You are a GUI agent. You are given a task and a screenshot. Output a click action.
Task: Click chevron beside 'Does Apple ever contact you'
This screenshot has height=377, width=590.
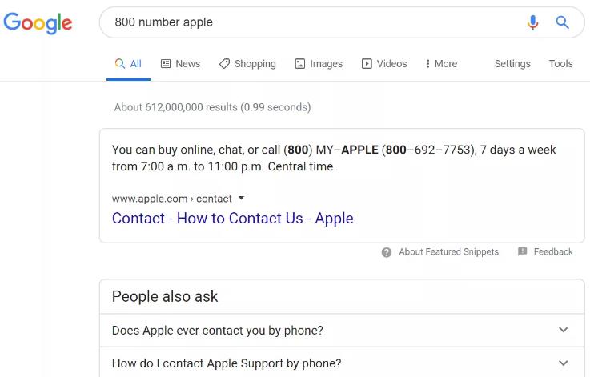[x=564, y=330]
